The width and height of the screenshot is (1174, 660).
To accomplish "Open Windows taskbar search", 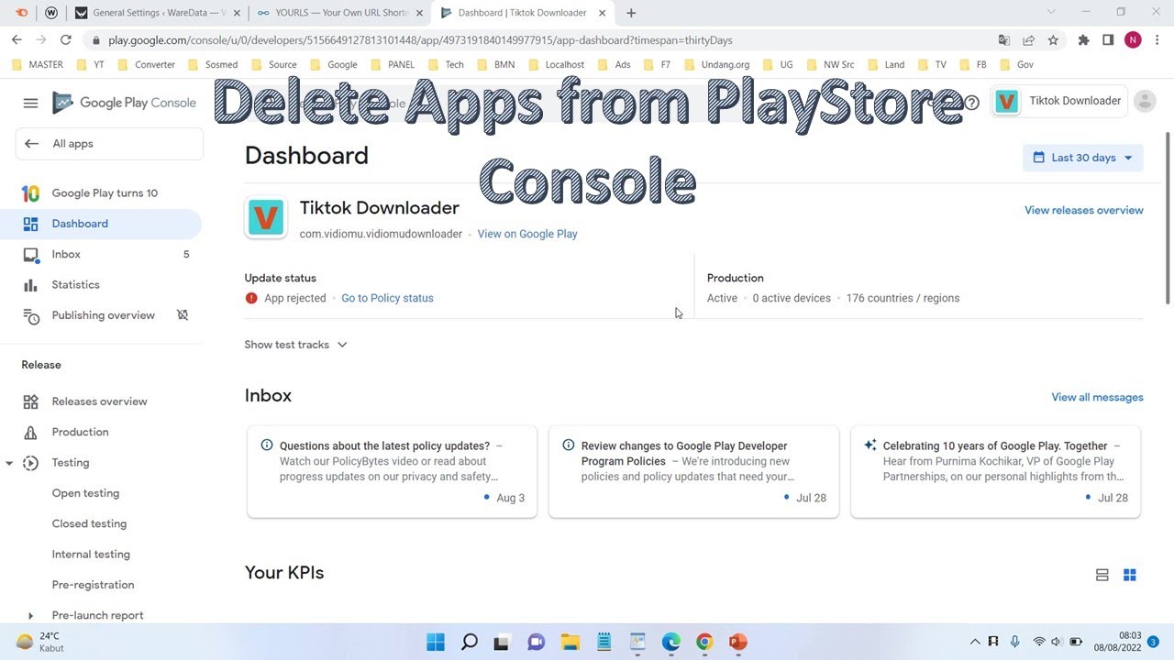I will coord(470,642).
